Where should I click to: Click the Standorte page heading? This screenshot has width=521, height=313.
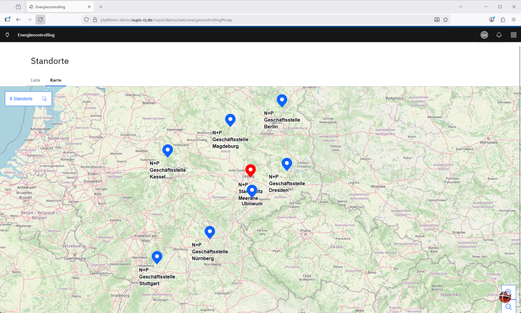point(50,61)
